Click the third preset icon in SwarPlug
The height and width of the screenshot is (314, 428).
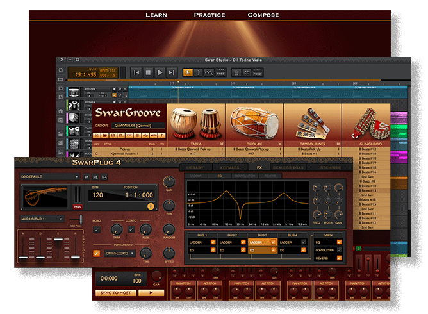pyautogui.click(x=104, y=178)
